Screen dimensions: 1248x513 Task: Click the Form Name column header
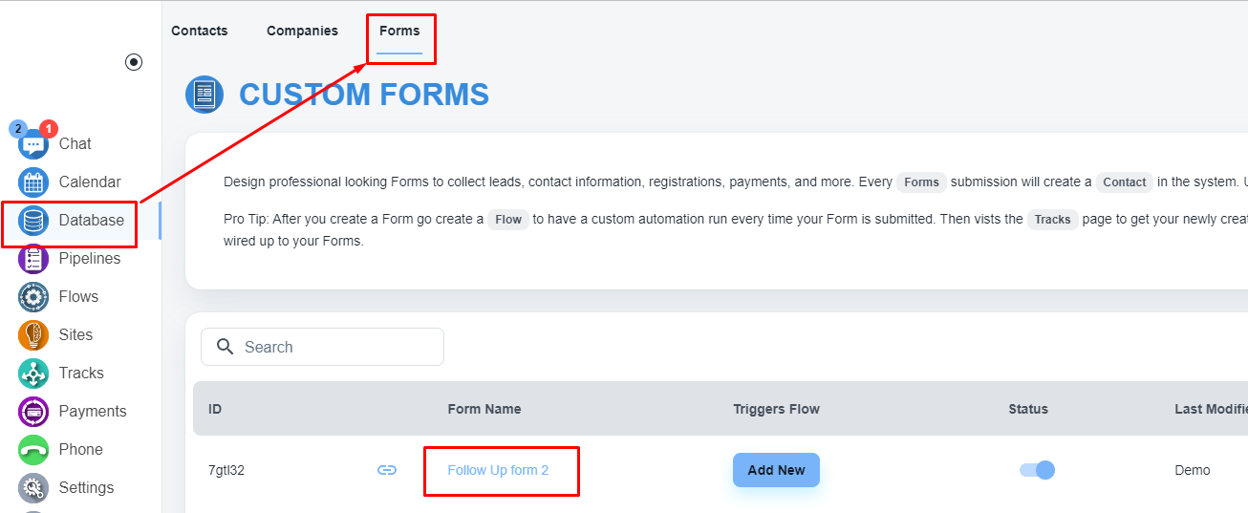[x=484, y=409]
